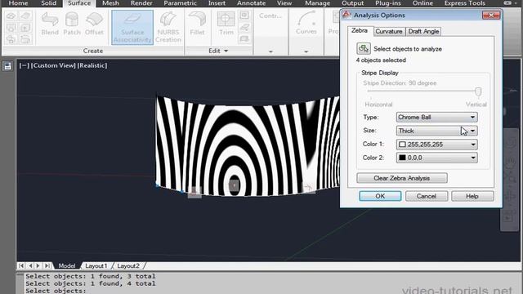This screenshot has height=294, width=523.
Task: Click previous layout tab arrow
Action: [30, 265]
